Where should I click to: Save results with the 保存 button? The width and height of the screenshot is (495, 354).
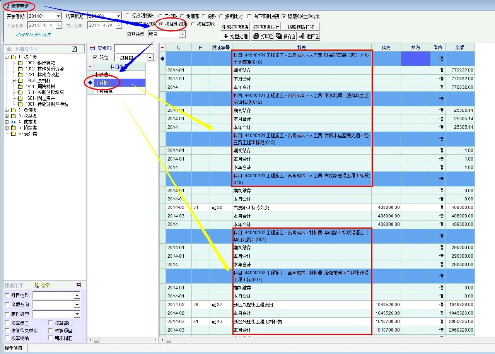(285, 36)
